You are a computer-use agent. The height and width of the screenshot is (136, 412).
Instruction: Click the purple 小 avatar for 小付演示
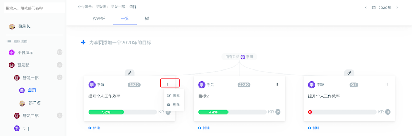11,53
